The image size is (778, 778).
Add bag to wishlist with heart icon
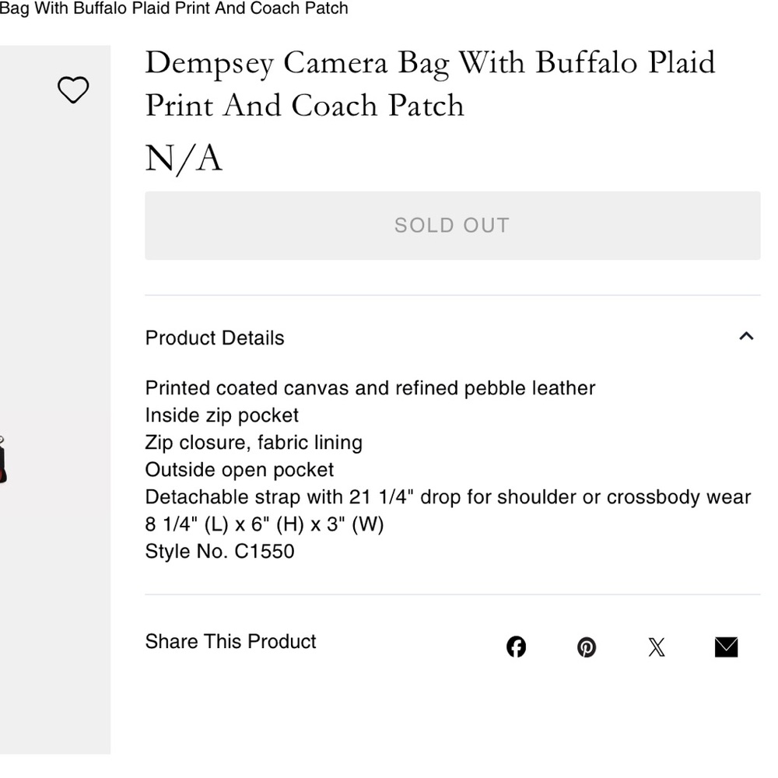tap(73, 90)
